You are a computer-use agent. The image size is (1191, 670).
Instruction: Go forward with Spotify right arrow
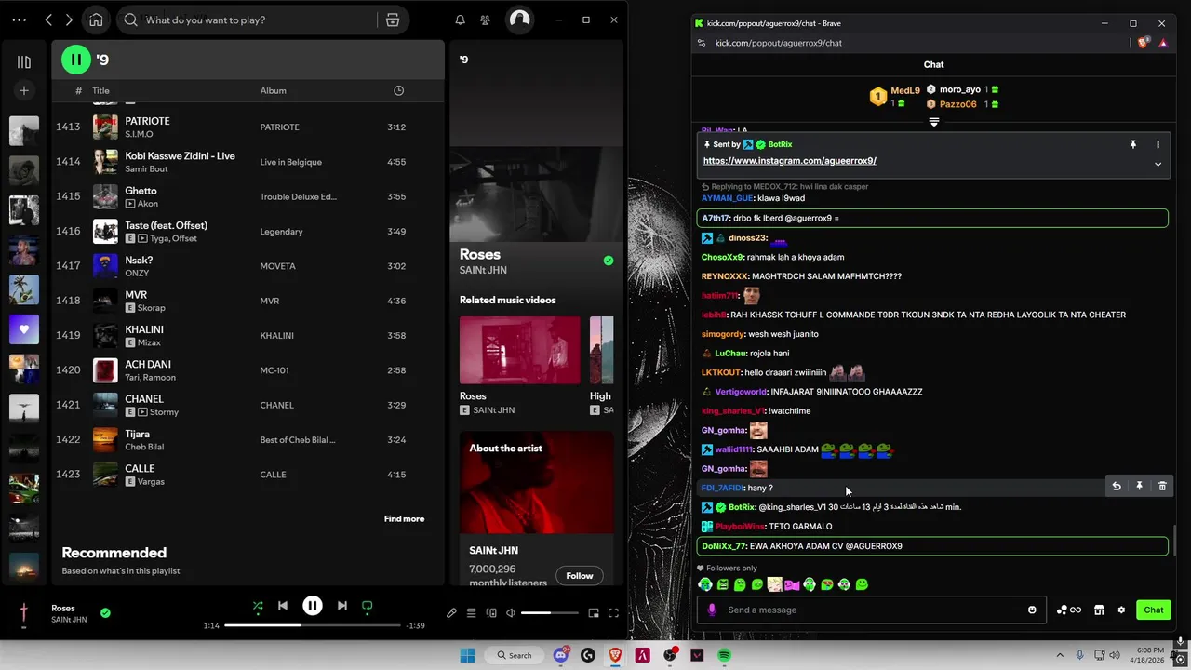69,20
